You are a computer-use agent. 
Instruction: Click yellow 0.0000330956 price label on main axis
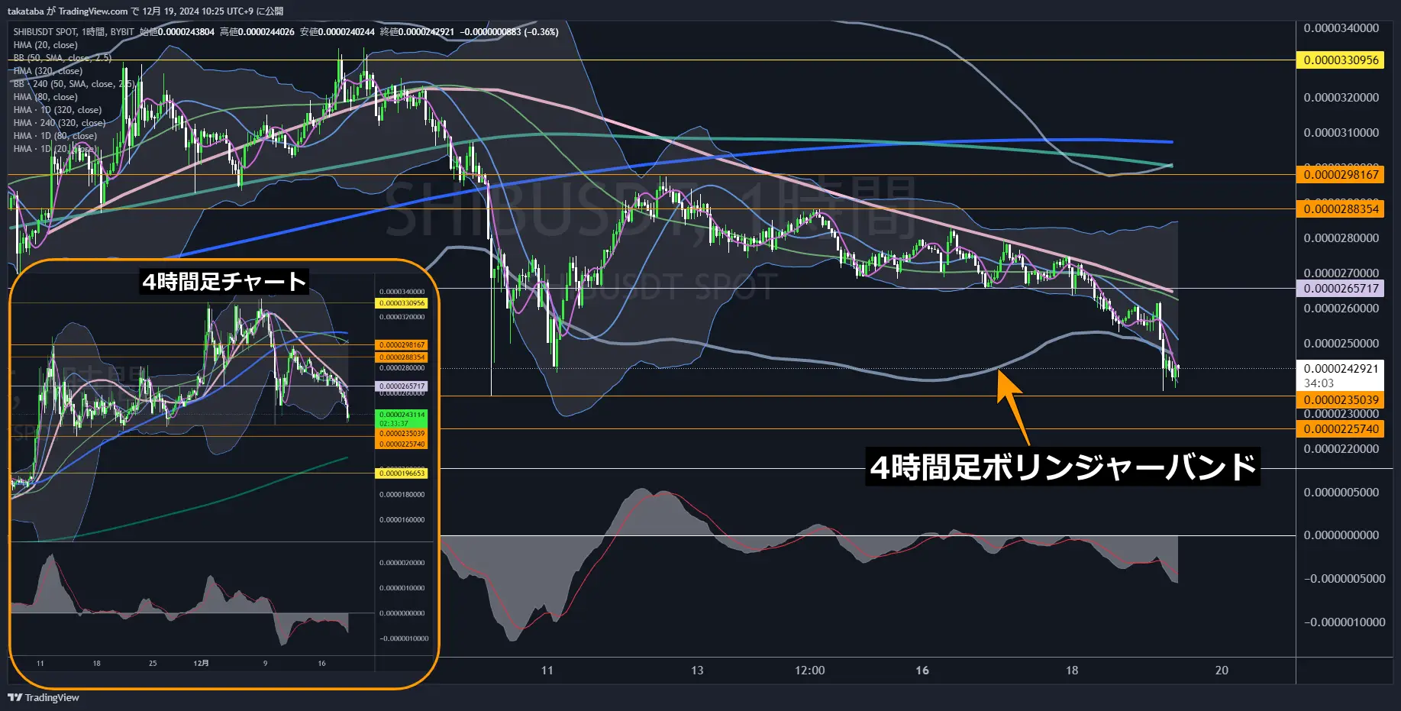(x=1341, y=60)
